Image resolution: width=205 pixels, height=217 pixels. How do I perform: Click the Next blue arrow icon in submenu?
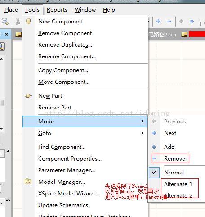pos(154,133)
